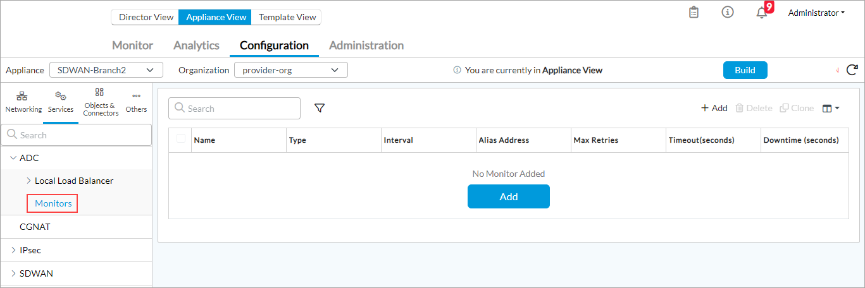Expand the Local Load Balancer node
The height and width of the screenshot is (288, 865).
point(29,181)
